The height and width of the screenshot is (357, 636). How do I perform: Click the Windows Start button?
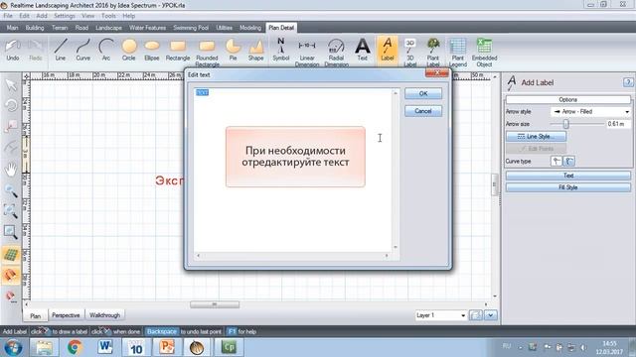[13, 347]
